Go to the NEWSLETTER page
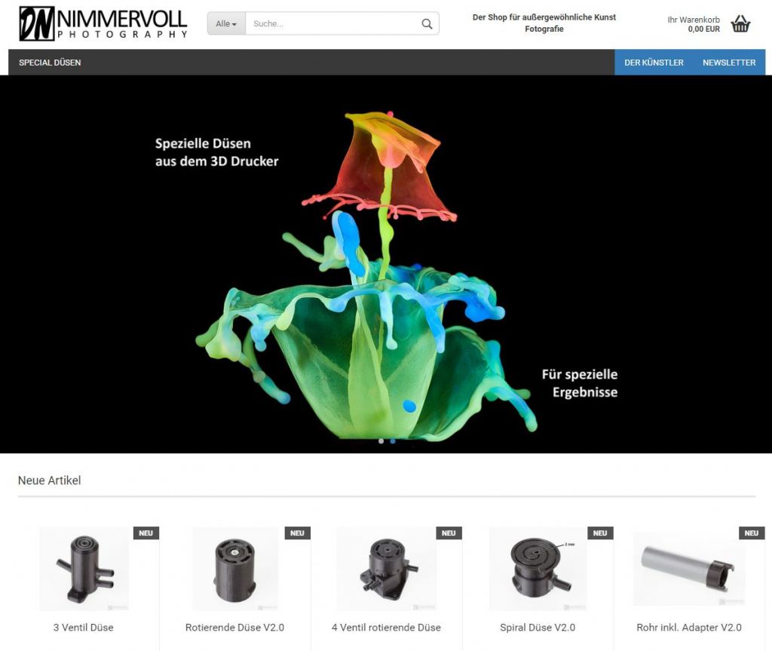The width and height of the screenshot is (772, 651). 728,63
